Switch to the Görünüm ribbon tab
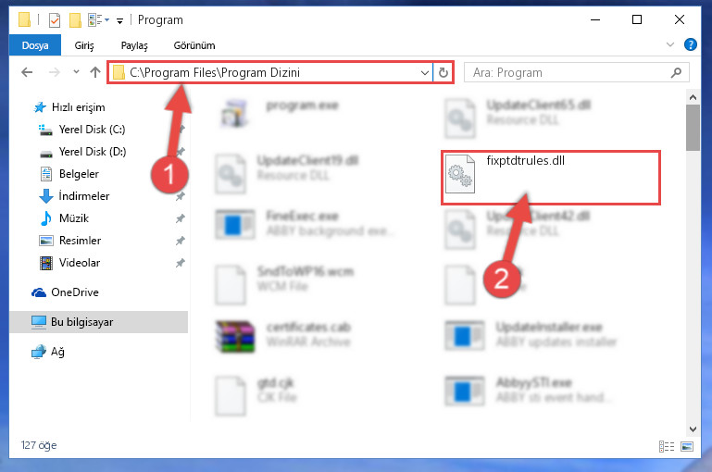The height and width of the screenshot is (472, 712). point(194,45)
